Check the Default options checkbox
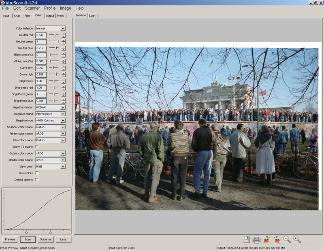 pos(37,179)
